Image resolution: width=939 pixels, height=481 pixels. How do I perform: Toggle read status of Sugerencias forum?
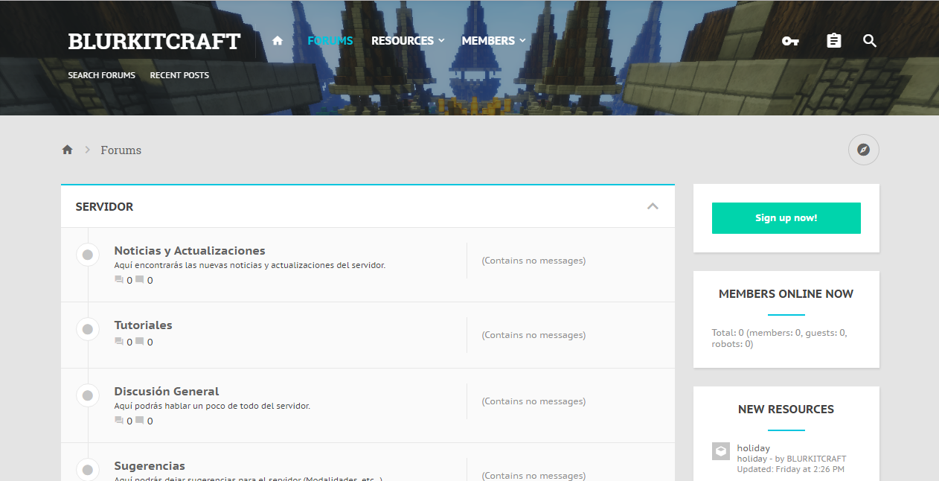[x=87, y=469]
